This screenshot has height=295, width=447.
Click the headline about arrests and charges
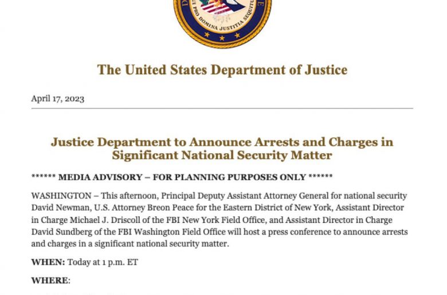(222, 148)
